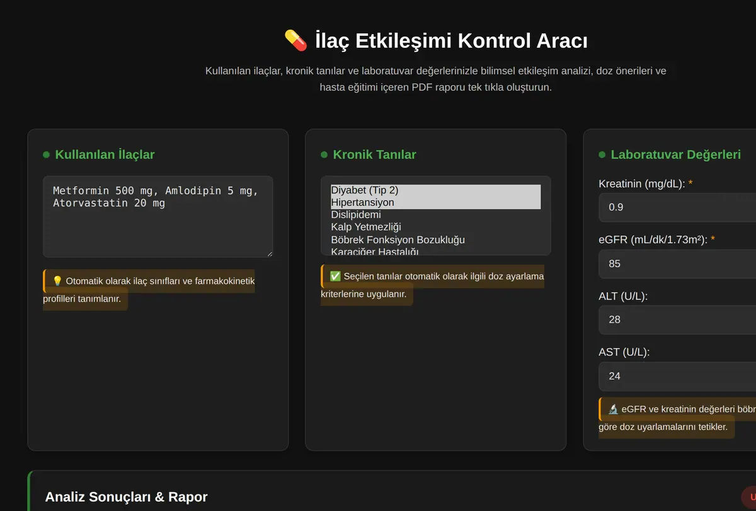Select Böbrek Fonksiyon Bozukluğu diagnosis option
The width and height of the screenshot is (756, 511).
click(x=436, y=240)
